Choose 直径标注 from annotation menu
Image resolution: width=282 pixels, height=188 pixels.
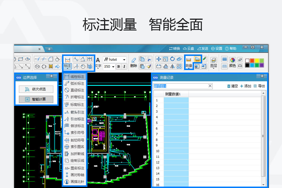point(74,90)
